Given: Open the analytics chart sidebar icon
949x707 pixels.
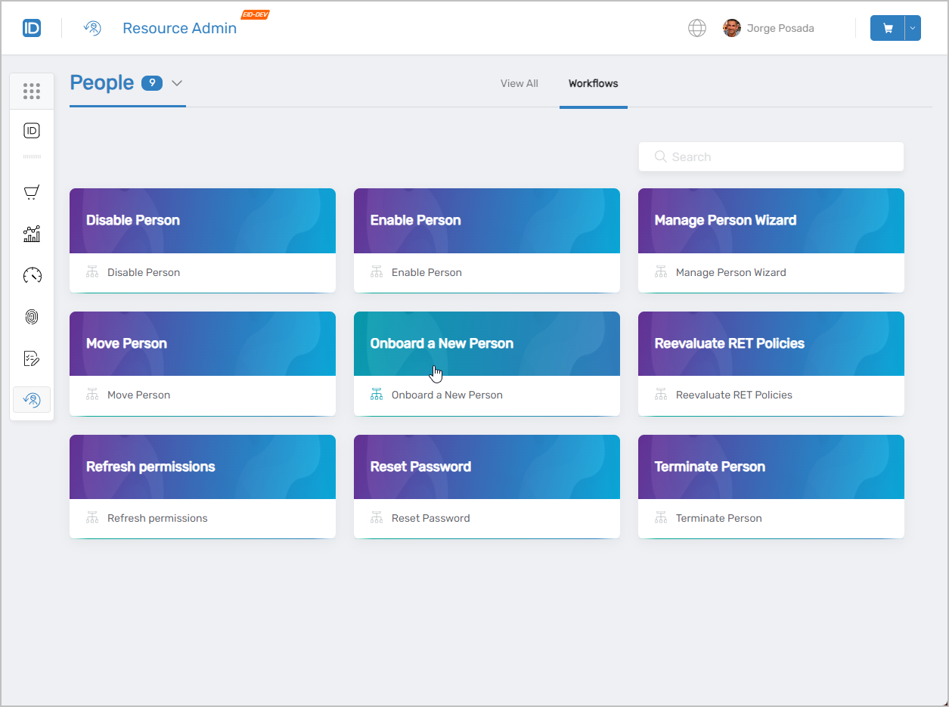Looking at the screenshot, I should [x=32, y=234].
